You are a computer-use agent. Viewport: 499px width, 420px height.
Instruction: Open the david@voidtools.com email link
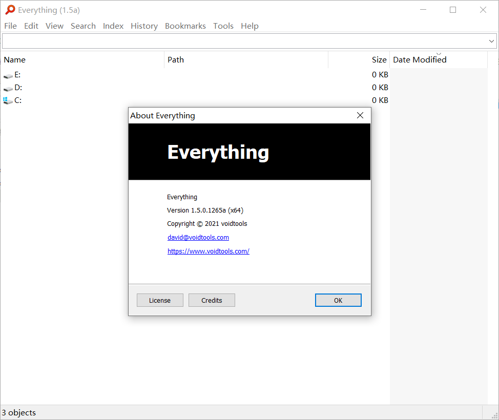[198, 237]
